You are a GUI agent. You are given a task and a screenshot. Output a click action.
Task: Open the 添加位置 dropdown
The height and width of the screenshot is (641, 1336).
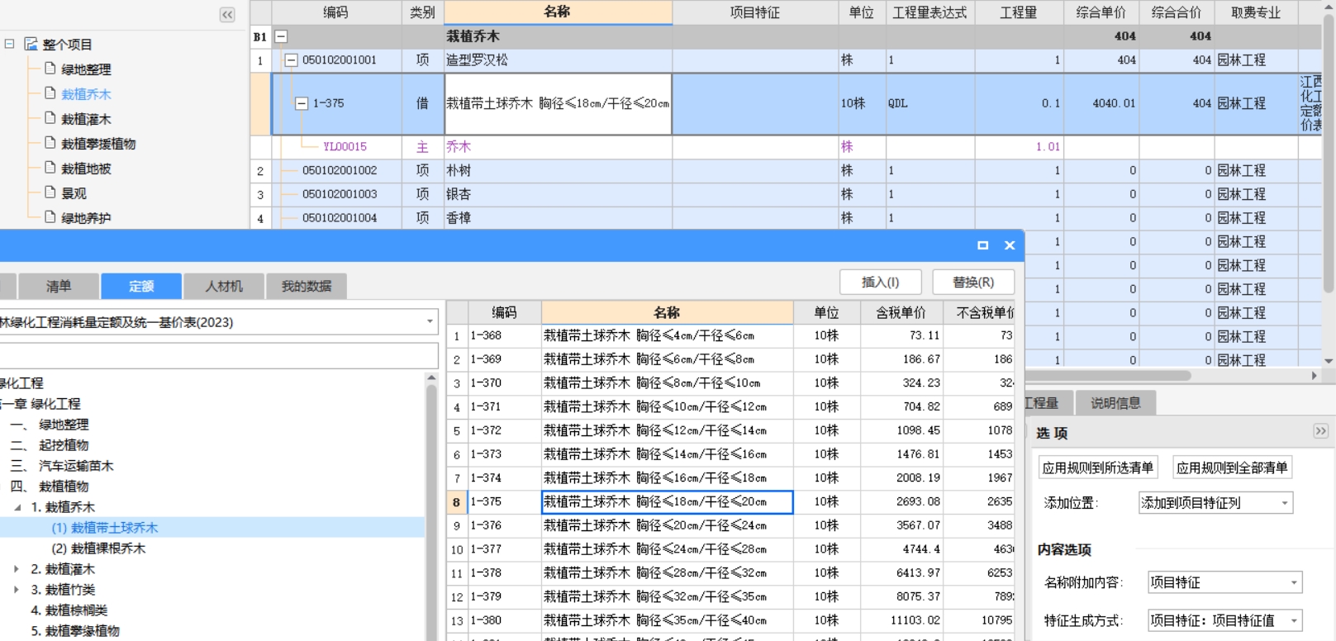(1284, 503)
